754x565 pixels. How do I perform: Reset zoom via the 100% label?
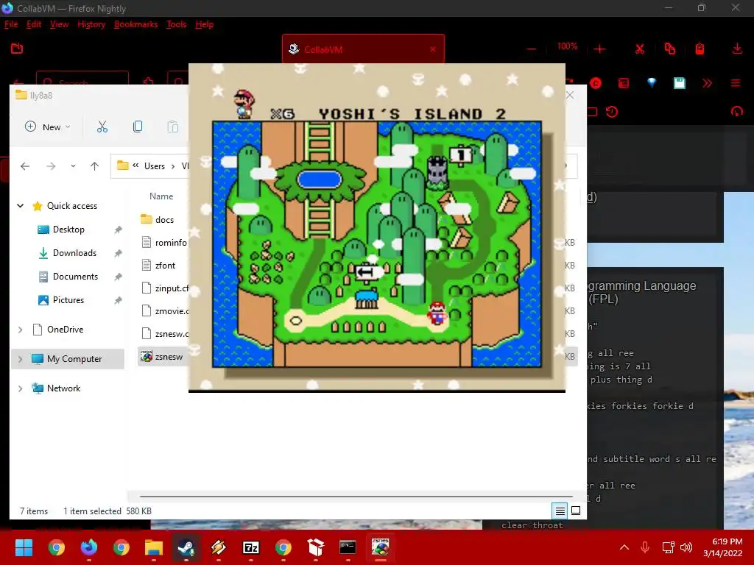pyautogui.click(x=567, y=46)
